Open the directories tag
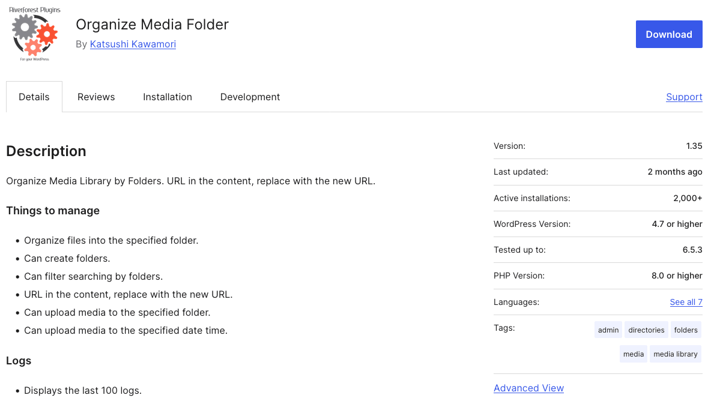This screenshot has width=714, height=401. tap(646, 330)
